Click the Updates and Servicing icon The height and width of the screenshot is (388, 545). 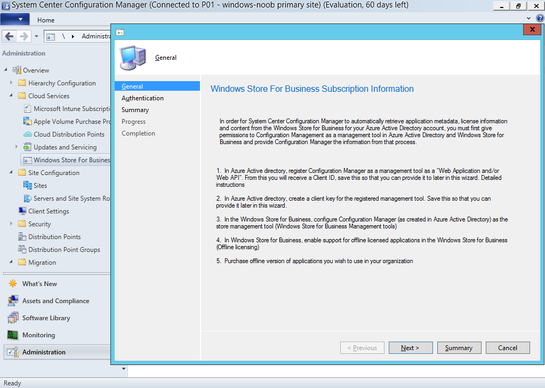point(27,147)
